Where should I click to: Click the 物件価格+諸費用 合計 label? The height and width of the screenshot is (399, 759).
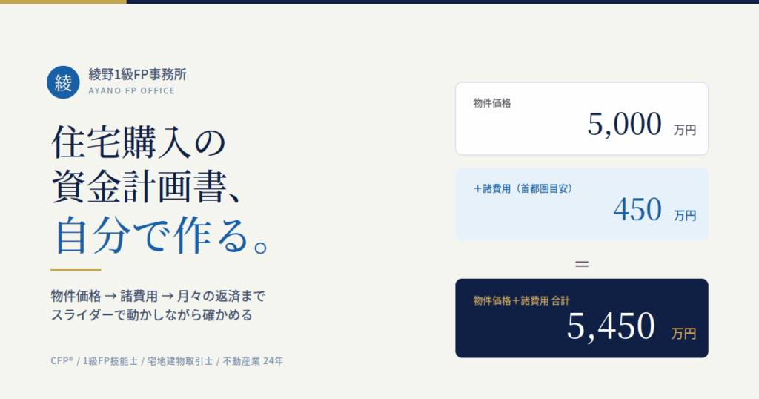coord(521,300)
